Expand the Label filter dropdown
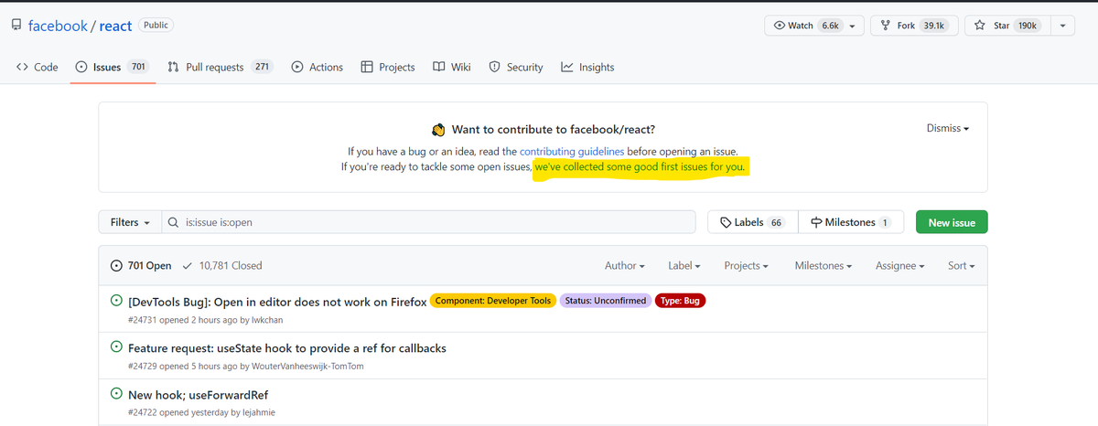1098x426 pixels. (x=684, y=265)
